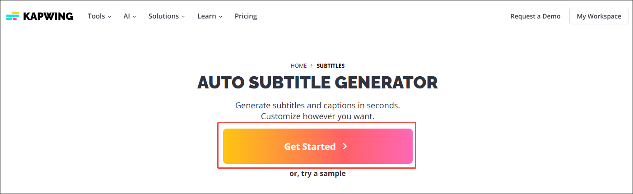Open the Learn menu
The height and width of the screenshot is (194, 633).
coord(207,16)
